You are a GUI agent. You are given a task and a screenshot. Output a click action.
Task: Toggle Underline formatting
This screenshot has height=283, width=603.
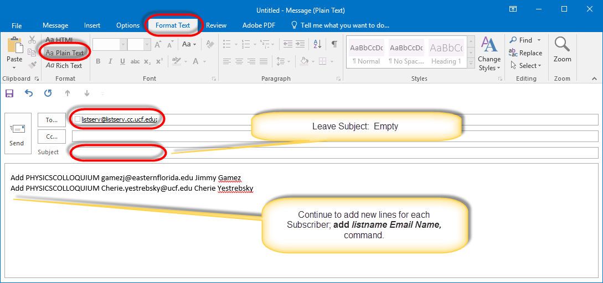pyautogui.click(x=122, y=61)
